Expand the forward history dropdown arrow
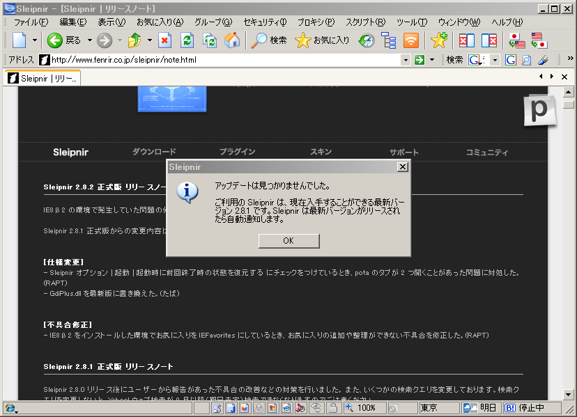The image size is (577, 417). click(120, 40)
